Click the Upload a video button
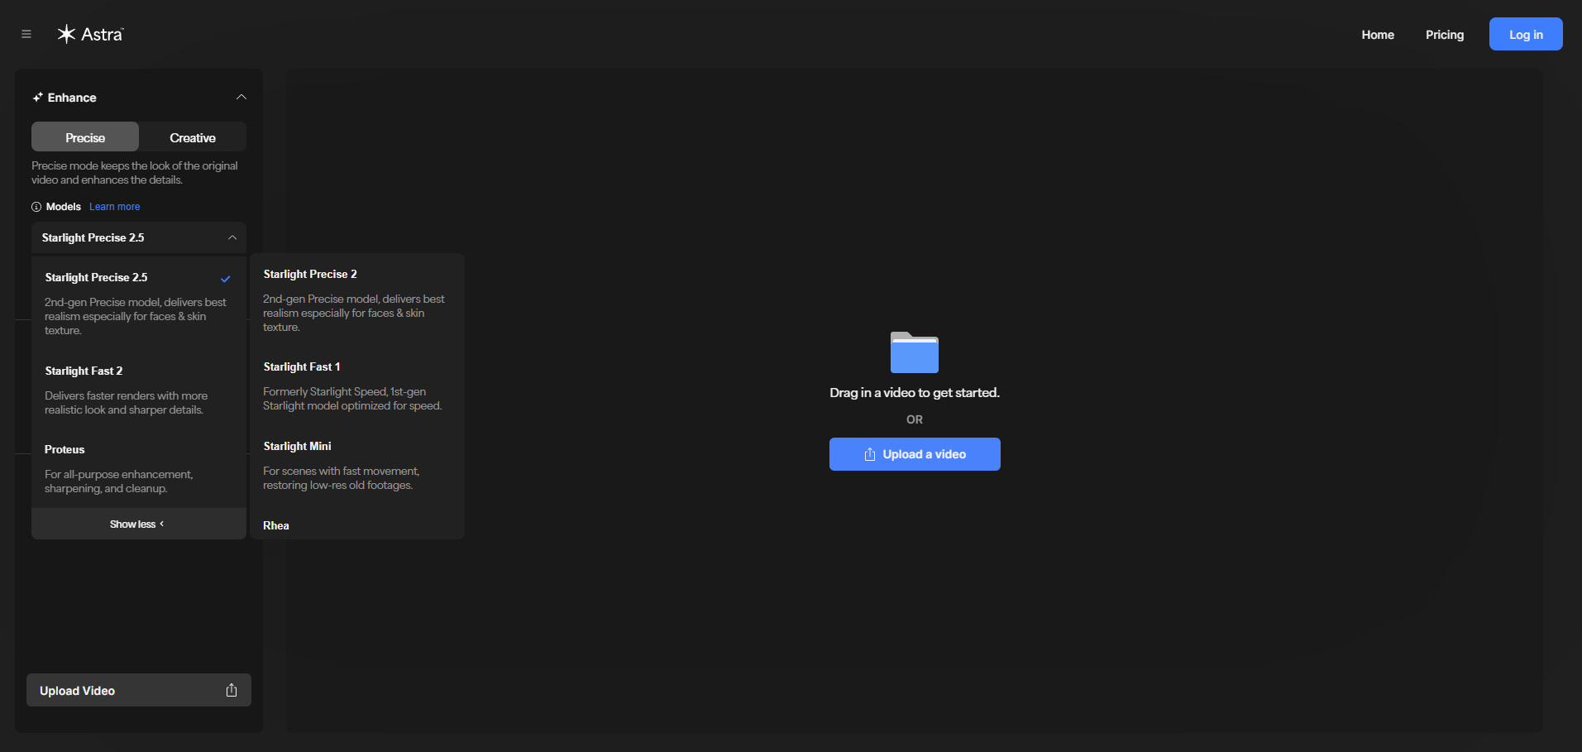Screen dimensions: 1582x752 pyautogui.click(x=915, y=454)
